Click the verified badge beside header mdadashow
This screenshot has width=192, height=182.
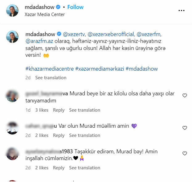(x=58, y=7)
